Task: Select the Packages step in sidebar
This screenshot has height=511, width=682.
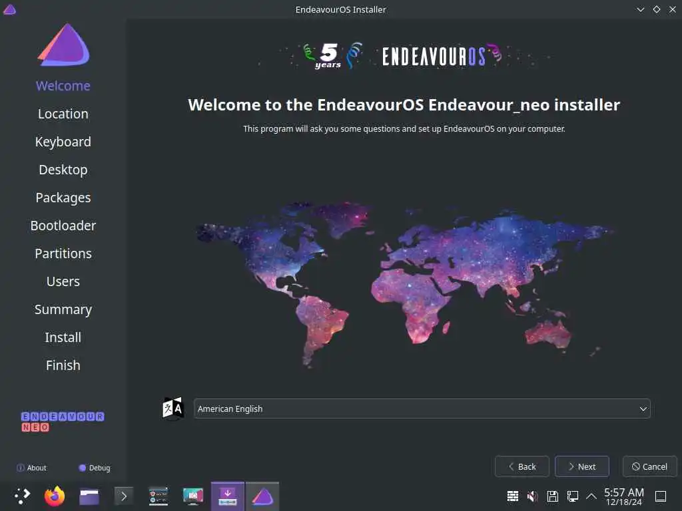Action: (63, 198)
